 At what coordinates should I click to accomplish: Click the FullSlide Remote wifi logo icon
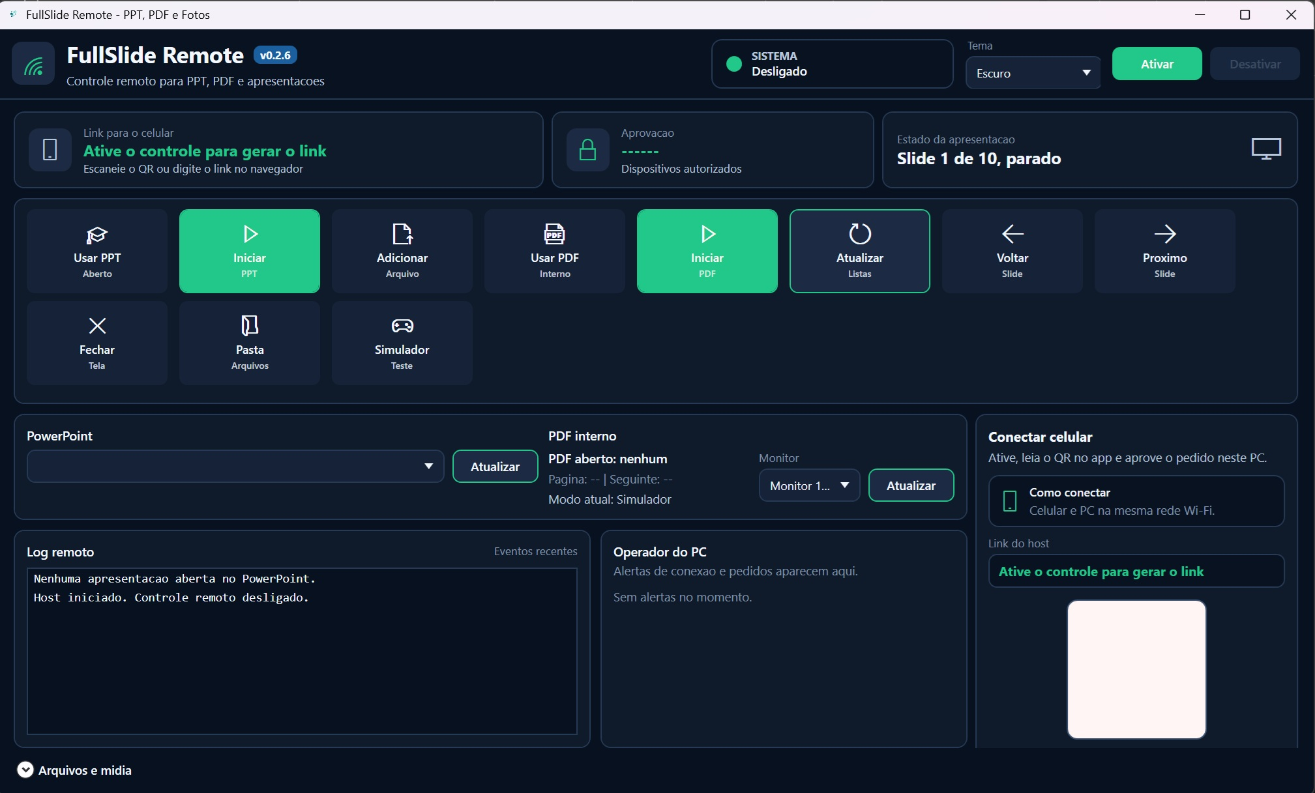point(33,64)
